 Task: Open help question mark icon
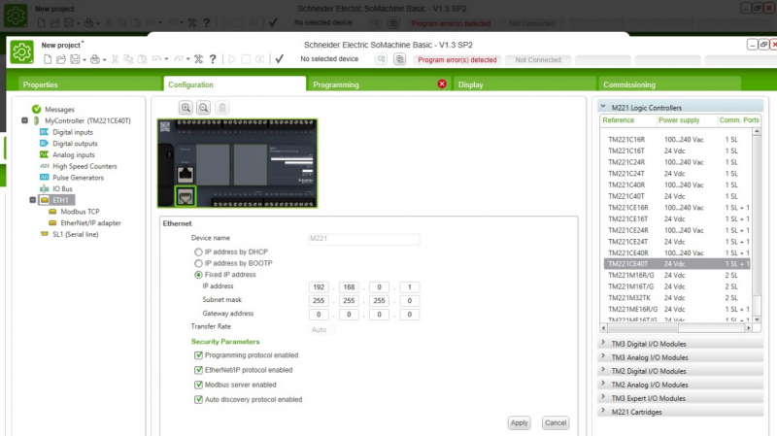tap(213, 59)
